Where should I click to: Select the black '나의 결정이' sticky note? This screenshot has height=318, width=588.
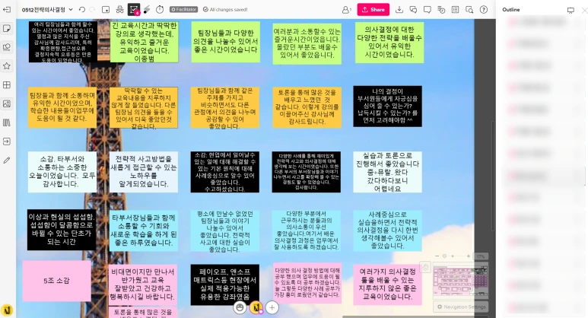click(387, 106)
